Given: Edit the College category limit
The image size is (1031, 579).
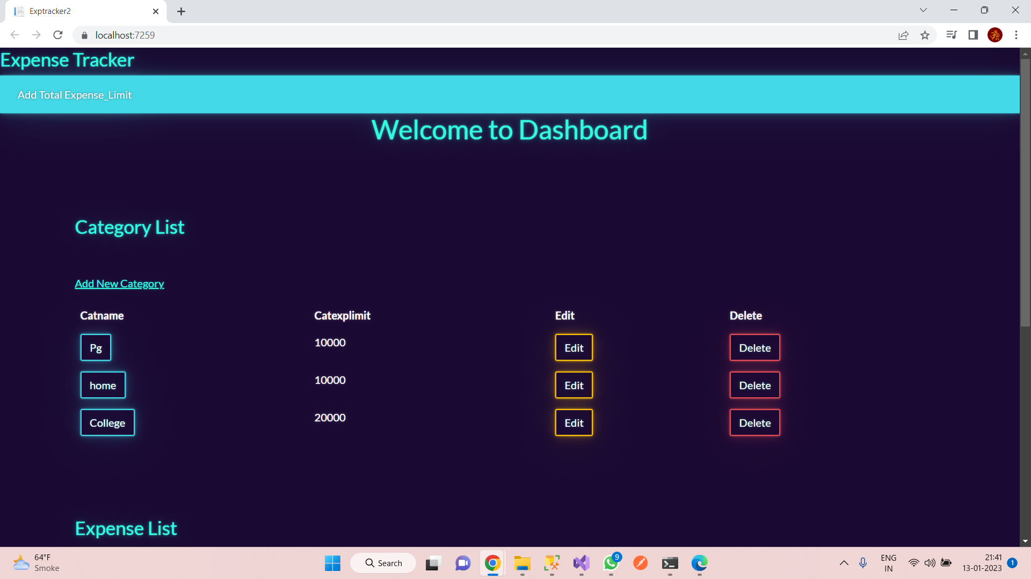Looking at the screenshot, I should 573,422.
